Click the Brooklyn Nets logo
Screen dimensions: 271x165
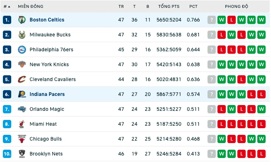pos(22,154)
